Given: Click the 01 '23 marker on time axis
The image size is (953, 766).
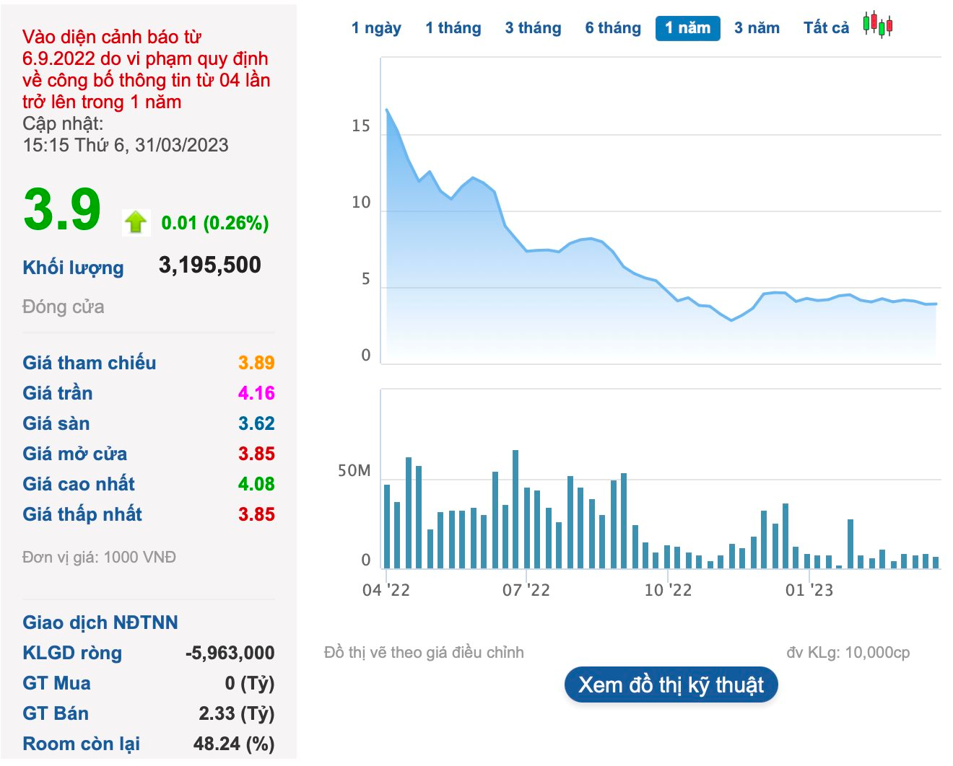Looking at the screenshot, I should click(809, 590).
